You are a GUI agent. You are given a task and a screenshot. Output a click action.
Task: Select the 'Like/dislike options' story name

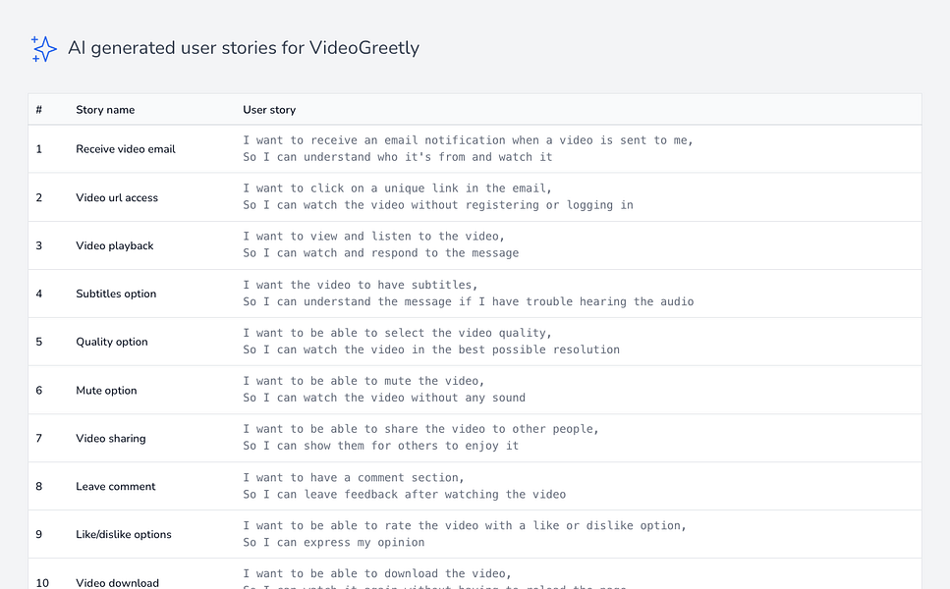124,535
